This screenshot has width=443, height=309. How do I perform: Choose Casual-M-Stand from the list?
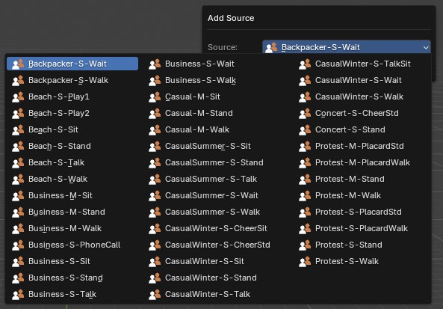216,113
